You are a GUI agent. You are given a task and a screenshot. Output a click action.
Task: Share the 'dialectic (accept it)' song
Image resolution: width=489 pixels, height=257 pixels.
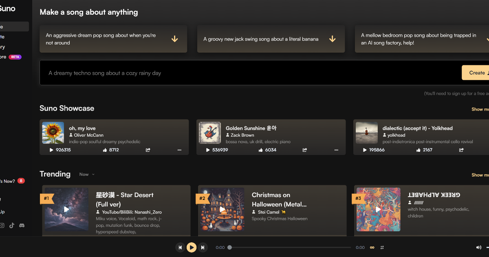click(x=461, y=150)
